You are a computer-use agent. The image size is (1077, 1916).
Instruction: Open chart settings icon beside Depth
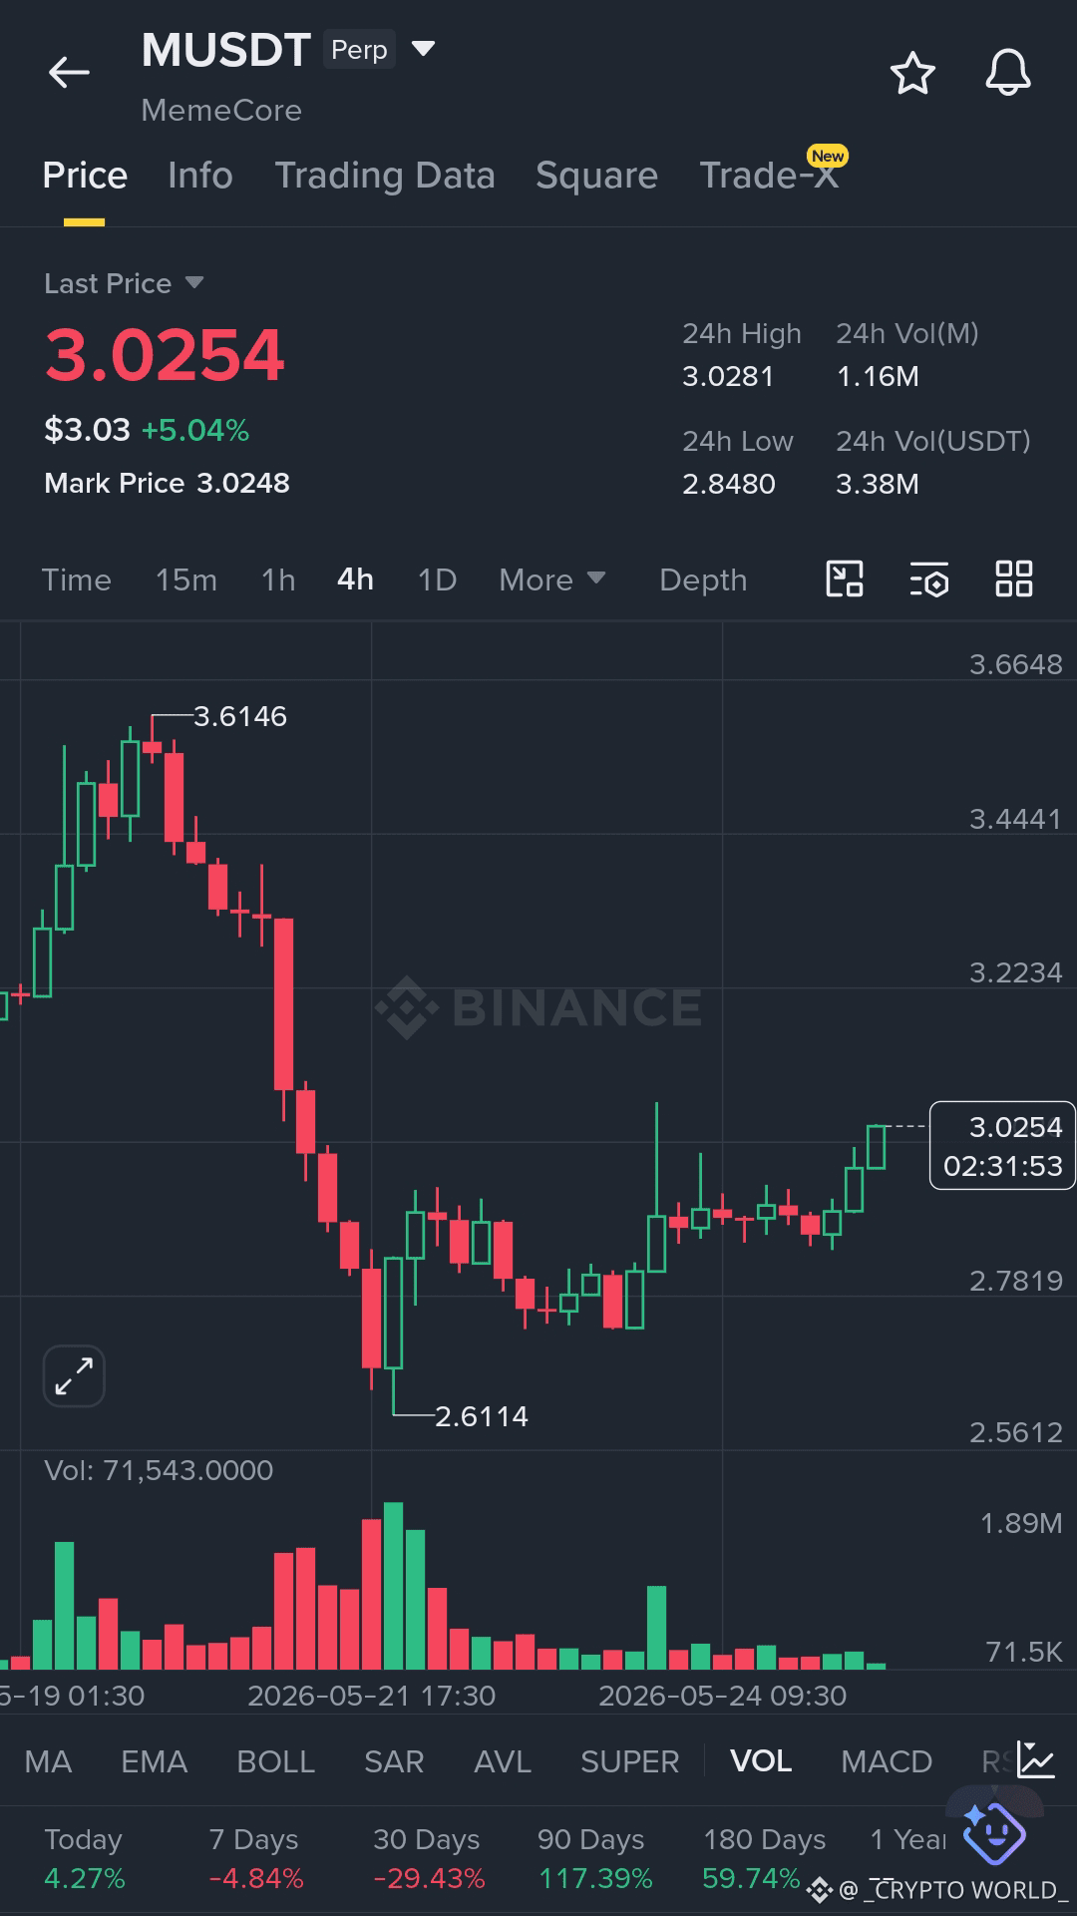tap(929, 578)
